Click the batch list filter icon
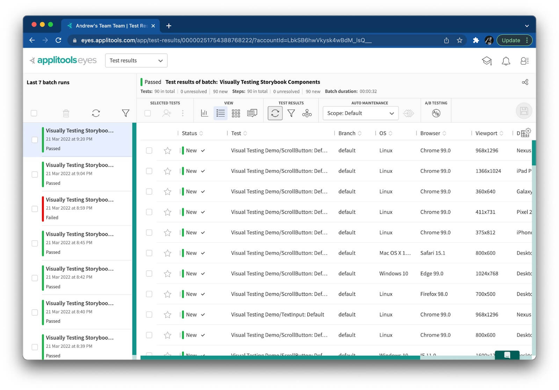Image resolution: width=559 pixels, height=390 pixels. coord(125,113)
